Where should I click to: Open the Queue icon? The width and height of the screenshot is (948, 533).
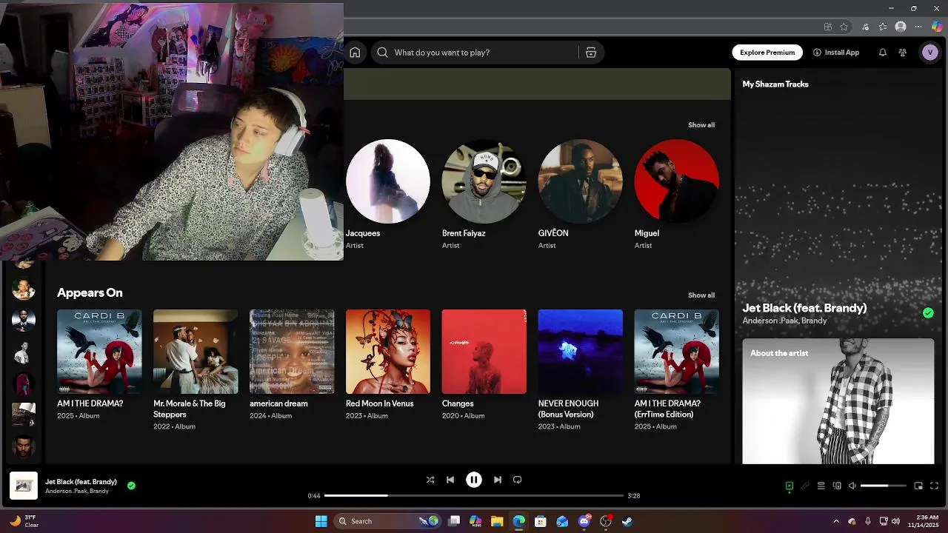(x=821, y=486)
